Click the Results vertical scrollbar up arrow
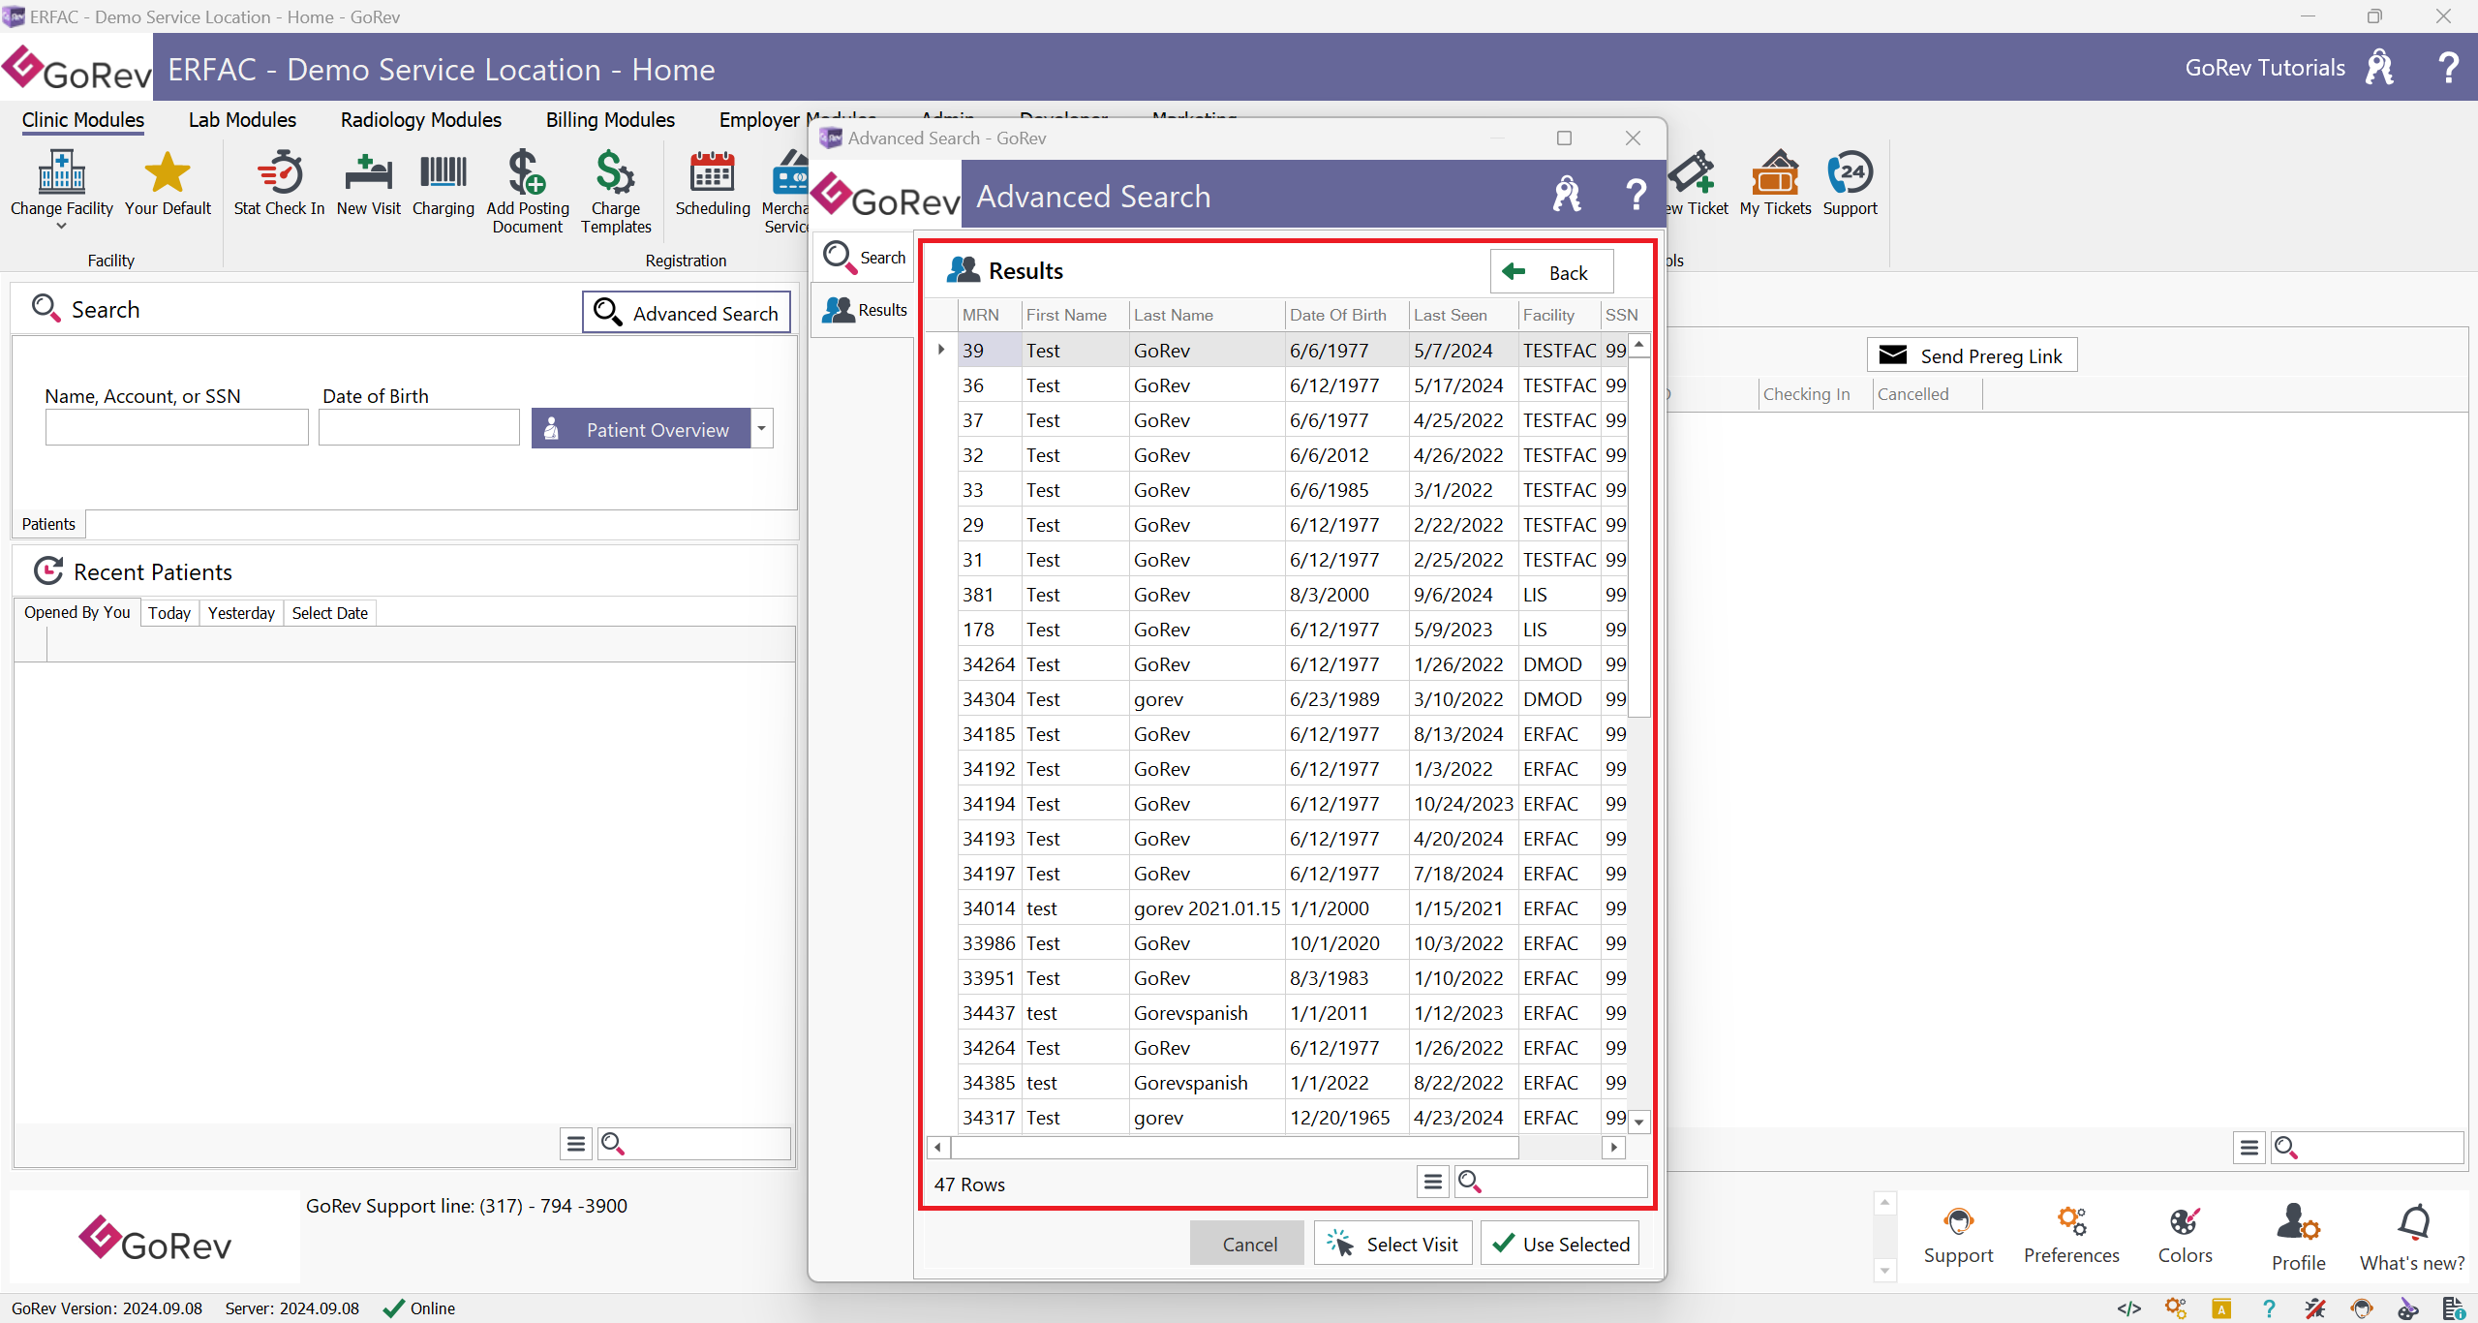This screenshot has height=1323, width=2478. coord(1639,345)
